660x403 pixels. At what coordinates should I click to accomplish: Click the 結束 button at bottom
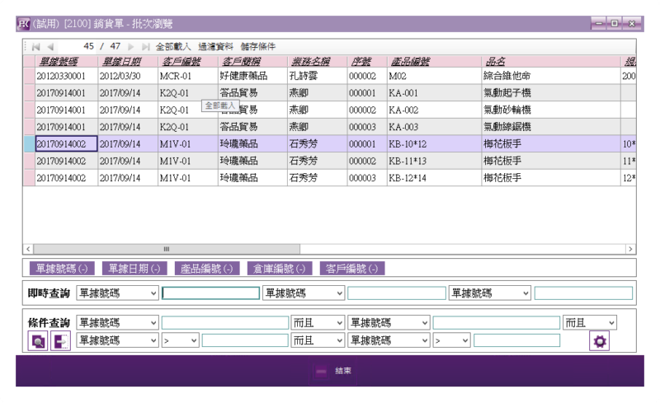click(x=334, y=371)
